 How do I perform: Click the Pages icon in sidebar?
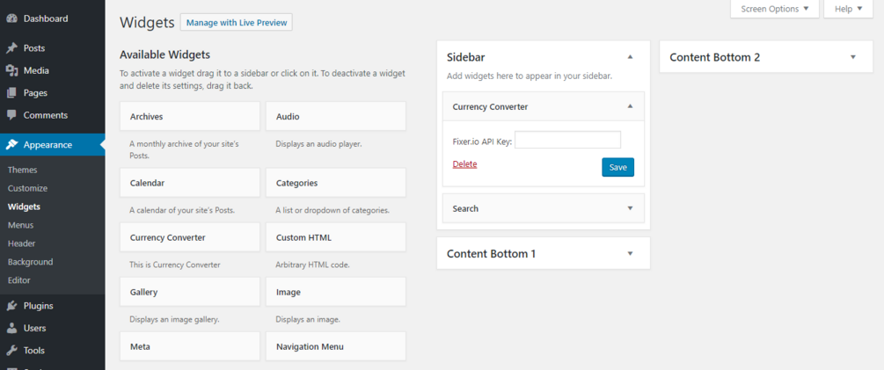tap(11, 92)
